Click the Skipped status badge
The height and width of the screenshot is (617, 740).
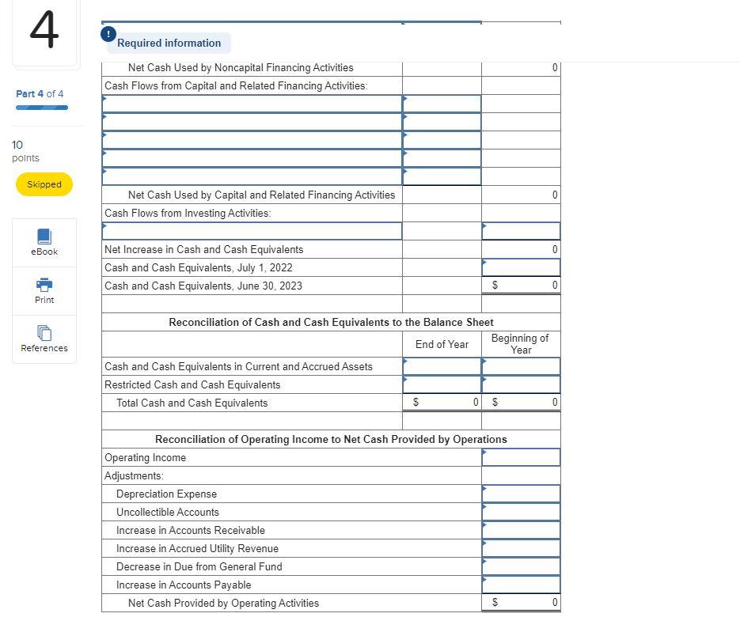point(44,184)
